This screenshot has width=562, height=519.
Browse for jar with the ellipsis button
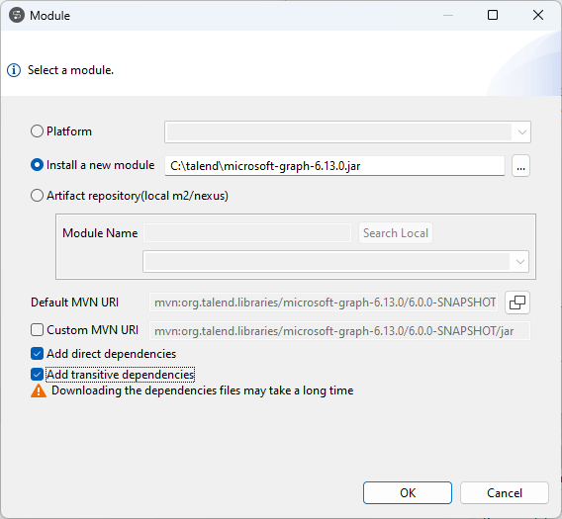(520, 166)
